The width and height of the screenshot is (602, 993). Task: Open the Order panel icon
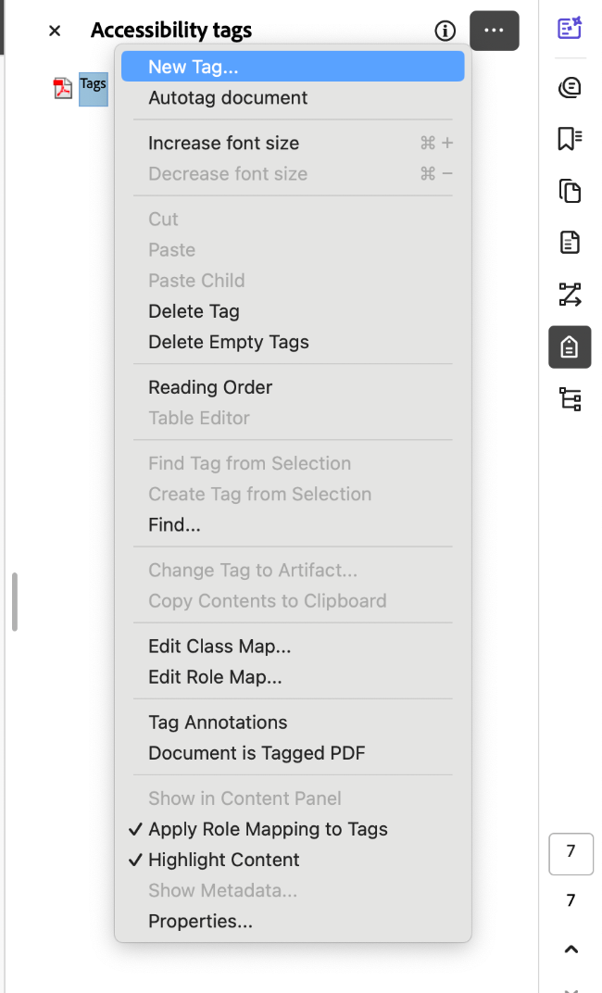pyautogui.click(x=569, y=295)
